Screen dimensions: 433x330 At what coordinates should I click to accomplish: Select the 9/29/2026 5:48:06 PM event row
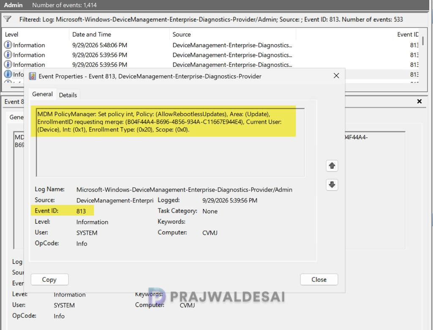[x=211, y=45]
